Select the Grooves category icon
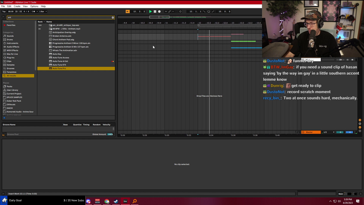364x205 pixels. click(5, 68)
